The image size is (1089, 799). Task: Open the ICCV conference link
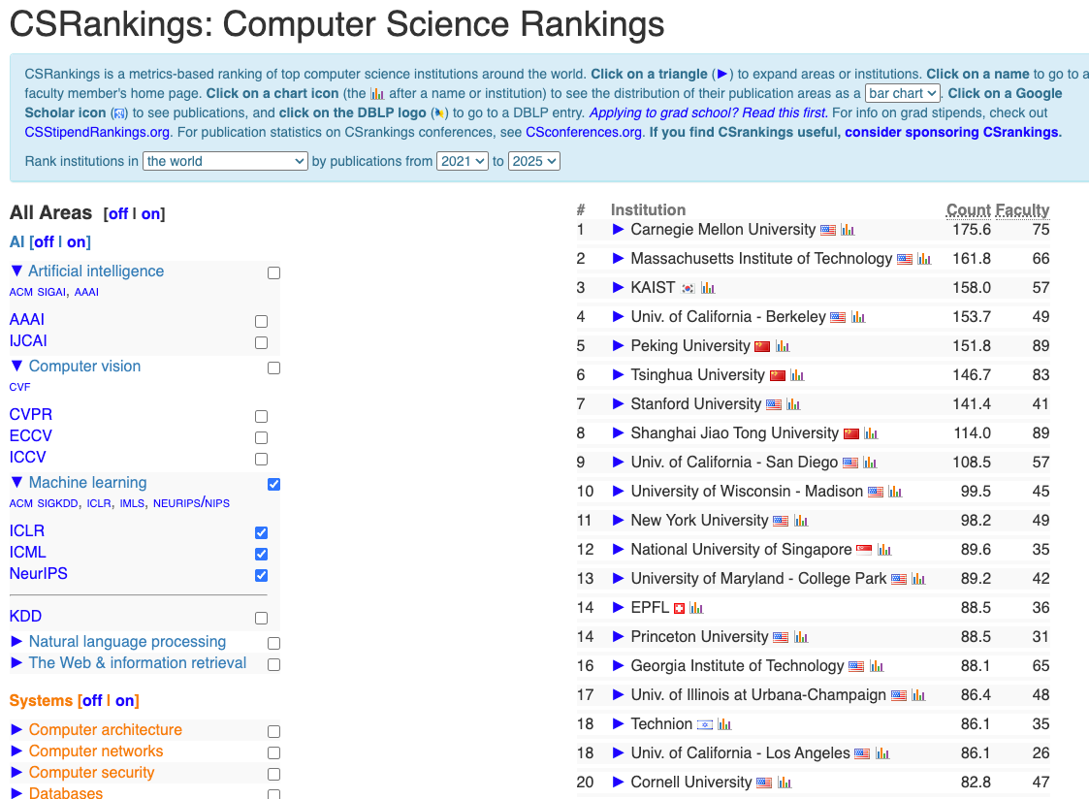[x=28, y=458]
